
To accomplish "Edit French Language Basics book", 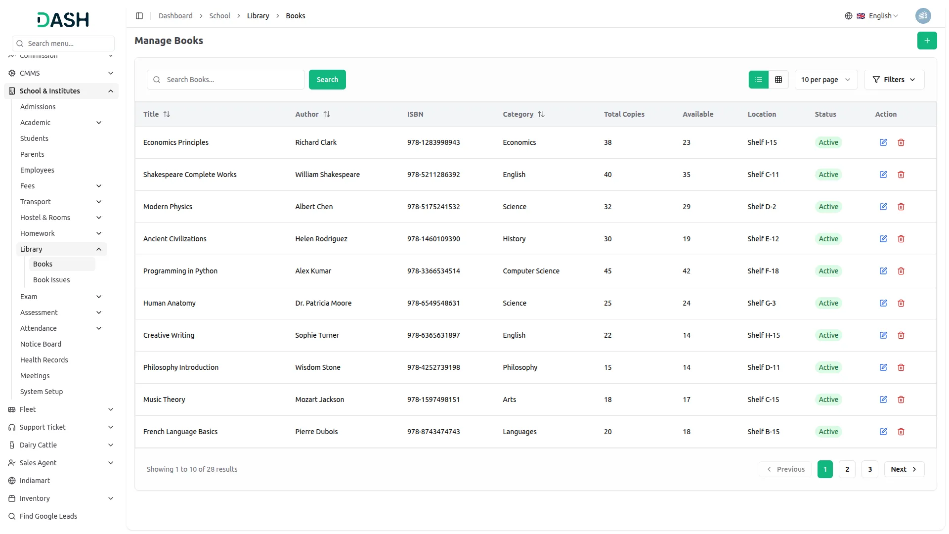I will pyautogui.click(x=883, y=432).
